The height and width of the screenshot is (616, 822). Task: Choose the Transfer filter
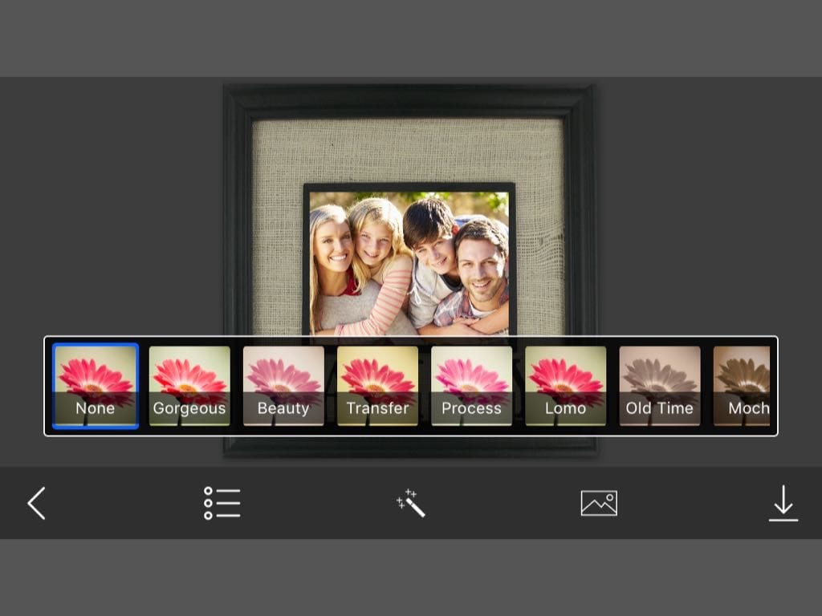click(x=377, y=386)
